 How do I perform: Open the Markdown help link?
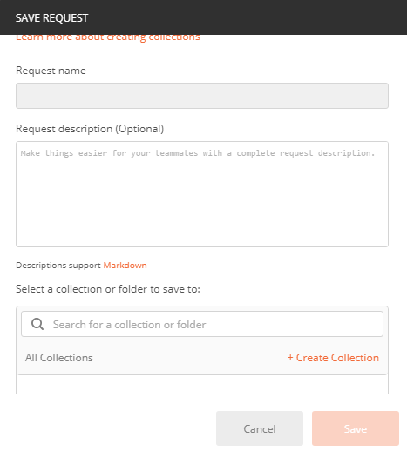pyautogui.click(x=125, y=266)
